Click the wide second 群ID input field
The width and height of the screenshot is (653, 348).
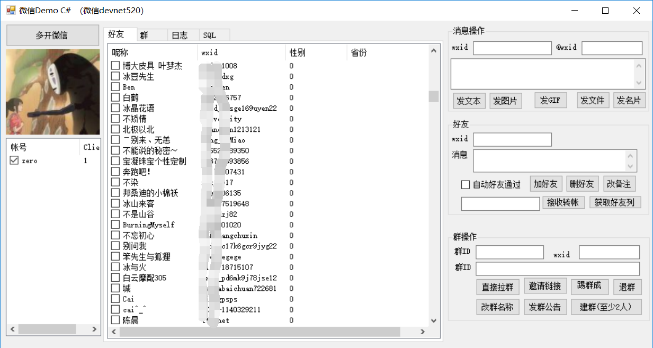(x=558, y=269)
